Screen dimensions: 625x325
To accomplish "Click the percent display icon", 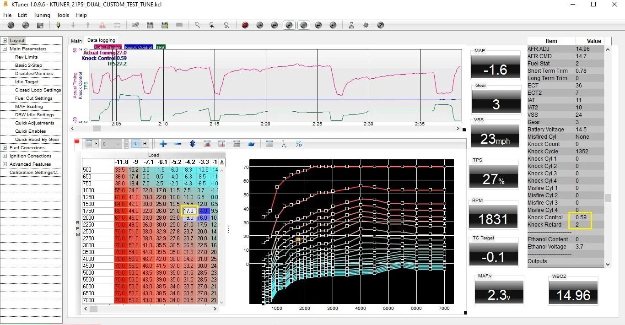I will coord(299,144).
